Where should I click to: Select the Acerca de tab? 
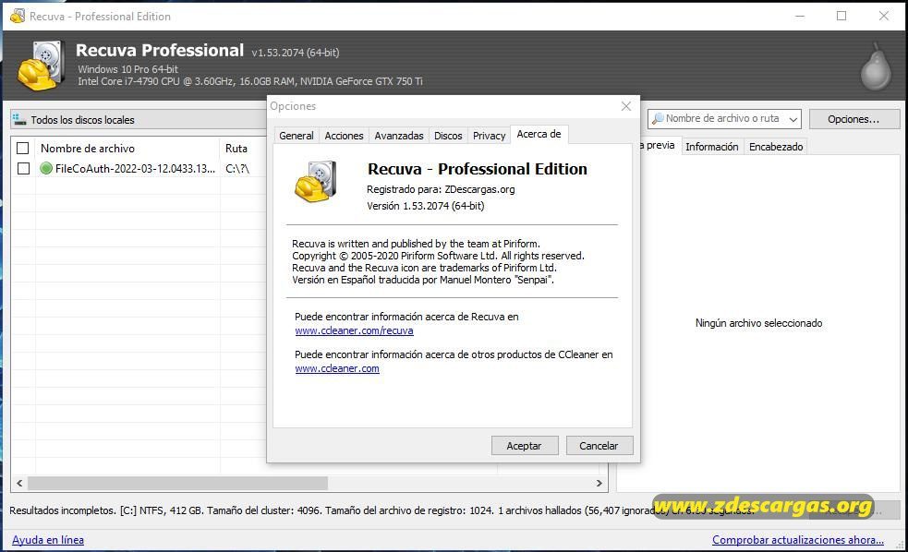pos(539,134)
